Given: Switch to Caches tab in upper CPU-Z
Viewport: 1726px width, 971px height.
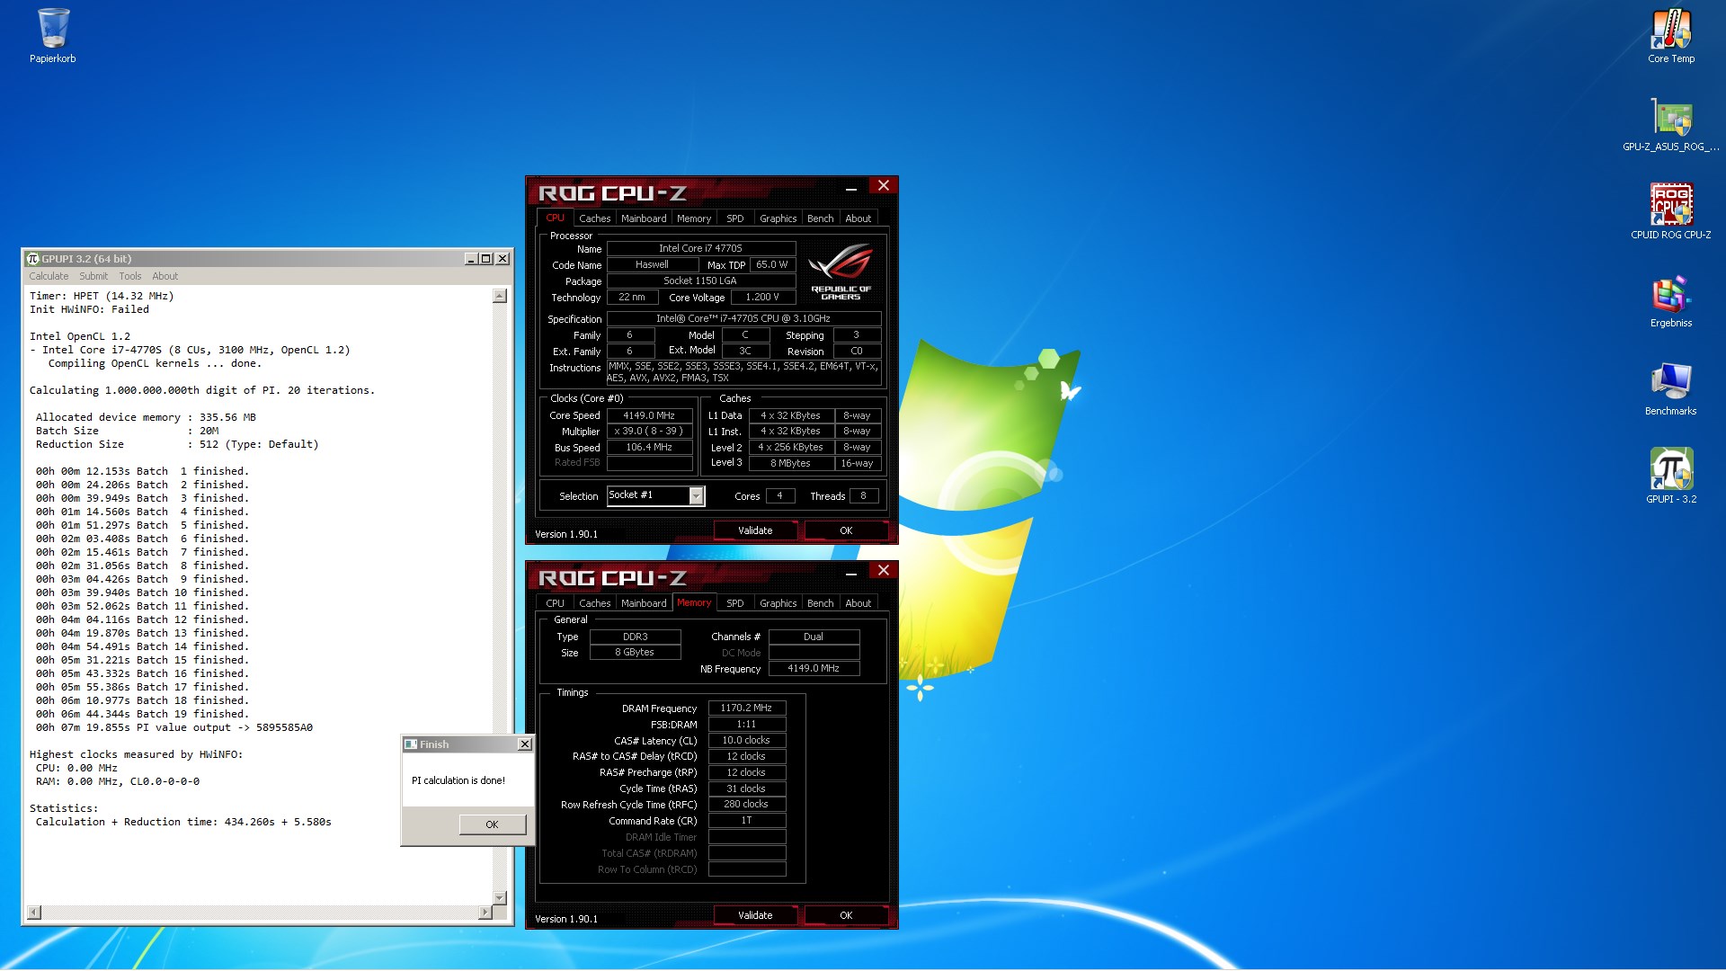Looking at the screenshot, I should tap(594, 218).
